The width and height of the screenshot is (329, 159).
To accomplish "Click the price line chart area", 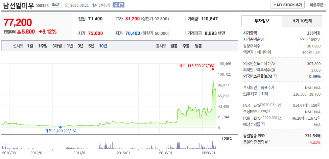I will [x=109, y=95].
